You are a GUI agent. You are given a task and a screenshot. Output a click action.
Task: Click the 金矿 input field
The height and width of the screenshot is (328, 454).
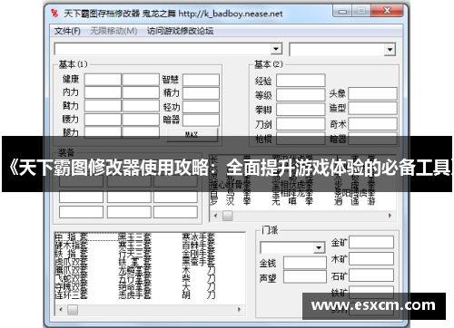[371, 242]
